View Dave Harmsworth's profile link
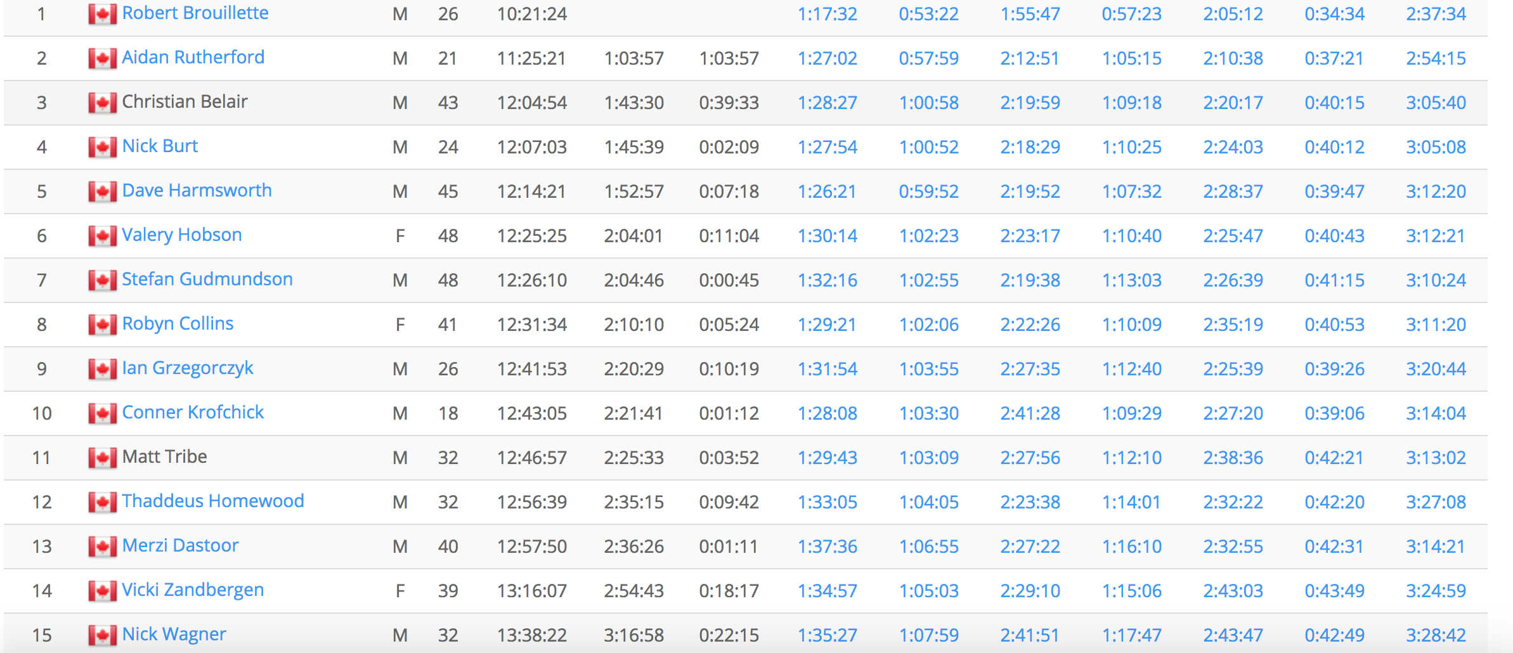Image resolution: width=1513 pixels, height=653 pixels. click(x=197, y=191)
